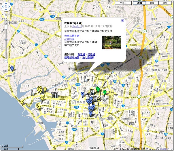Click the 安南區 district label
This screenshot has height=151, width=174.
point(13,23)
